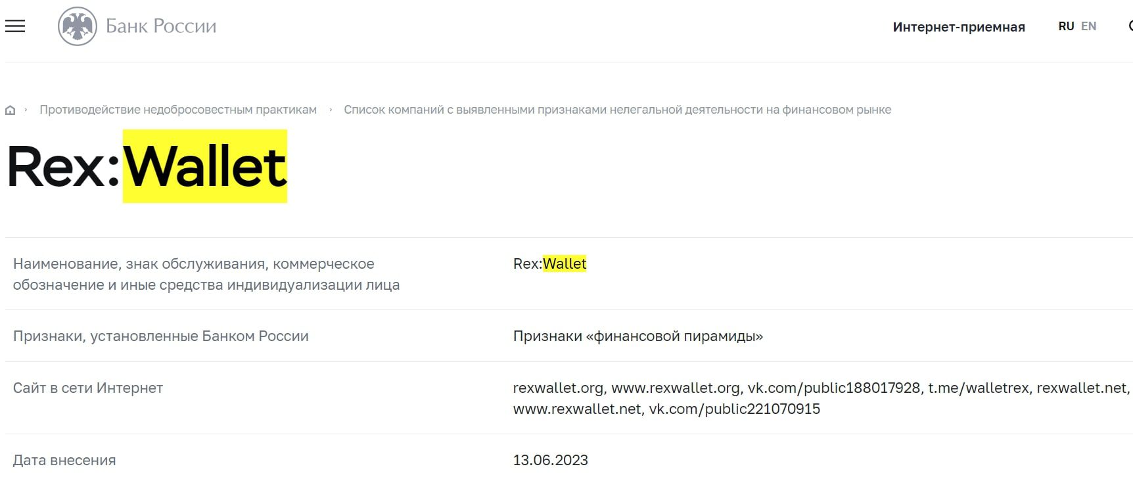Click the vk.com/public221070915 text in the sites list
Viewport: 1133px width, 477px height.
pos(735,409)
